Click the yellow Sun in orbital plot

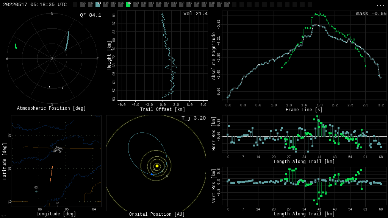157,166
